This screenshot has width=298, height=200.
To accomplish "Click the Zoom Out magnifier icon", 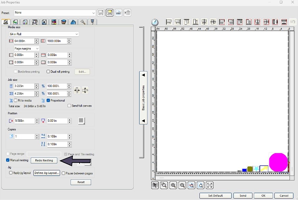I will pyautogui.click(x=182, y=185).
